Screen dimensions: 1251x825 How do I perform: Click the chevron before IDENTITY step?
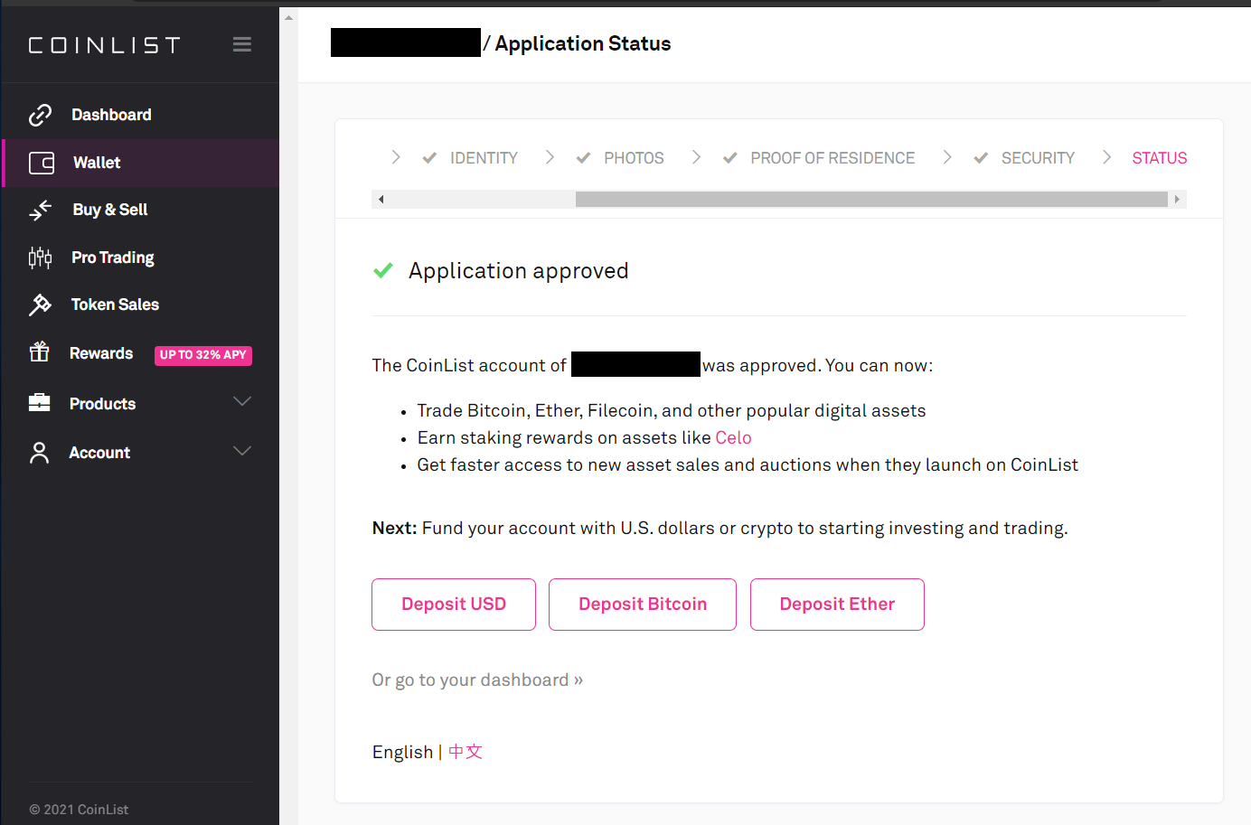coord(396,157)
